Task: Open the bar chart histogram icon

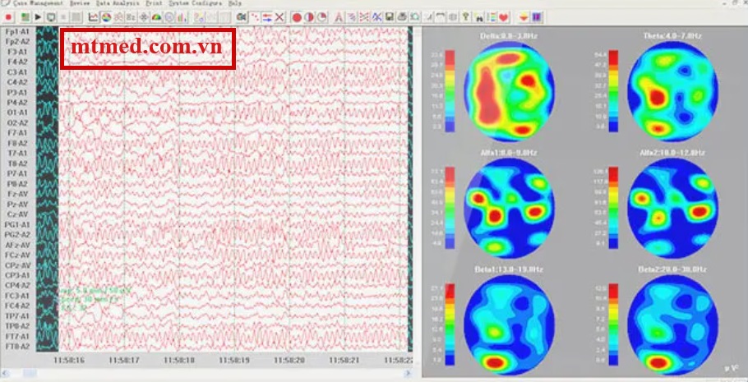Action: (182, 17)
